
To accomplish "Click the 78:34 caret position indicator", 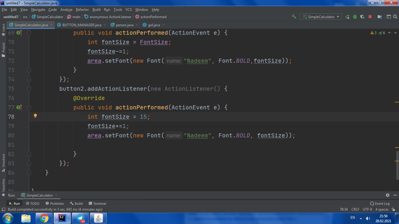I will point(344,209).
